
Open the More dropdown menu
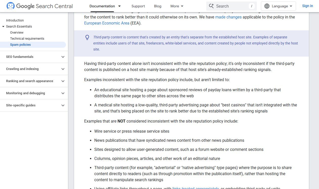tap(177, 6)
